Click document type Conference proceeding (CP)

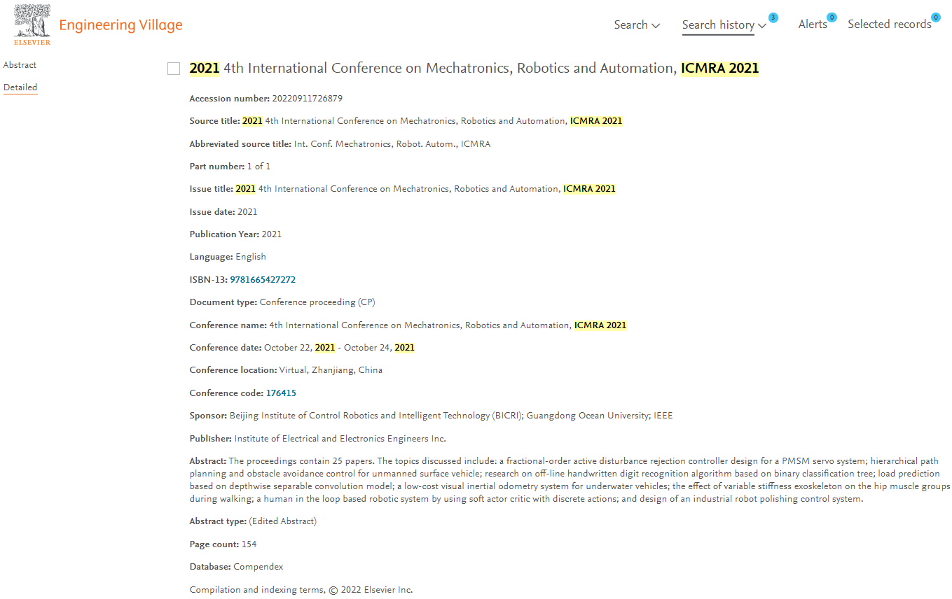[317, 302]
